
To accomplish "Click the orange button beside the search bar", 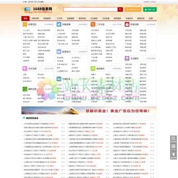I will pyautogui.click(x=133, y=9).
